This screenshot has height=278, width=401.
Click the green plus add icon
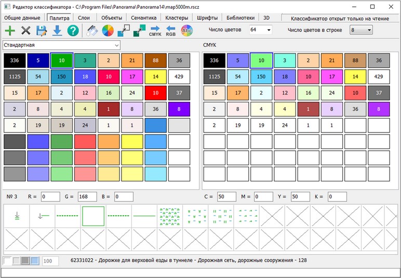pos(10,31)
